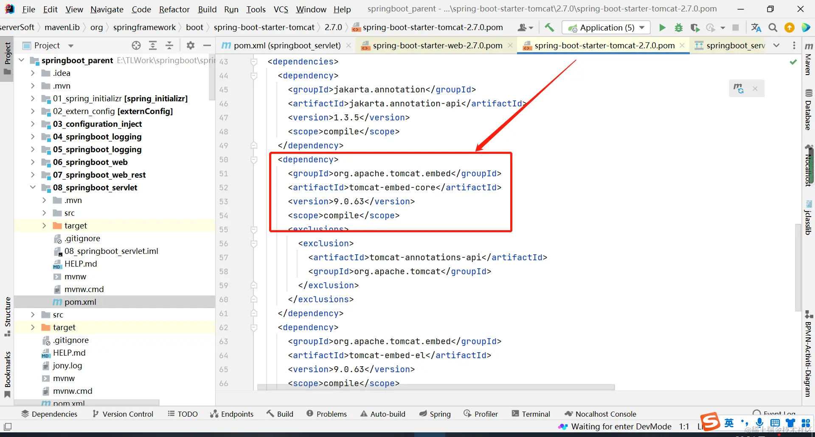
Task: Run with coverage shield icon
Action: tap(695, 28)
